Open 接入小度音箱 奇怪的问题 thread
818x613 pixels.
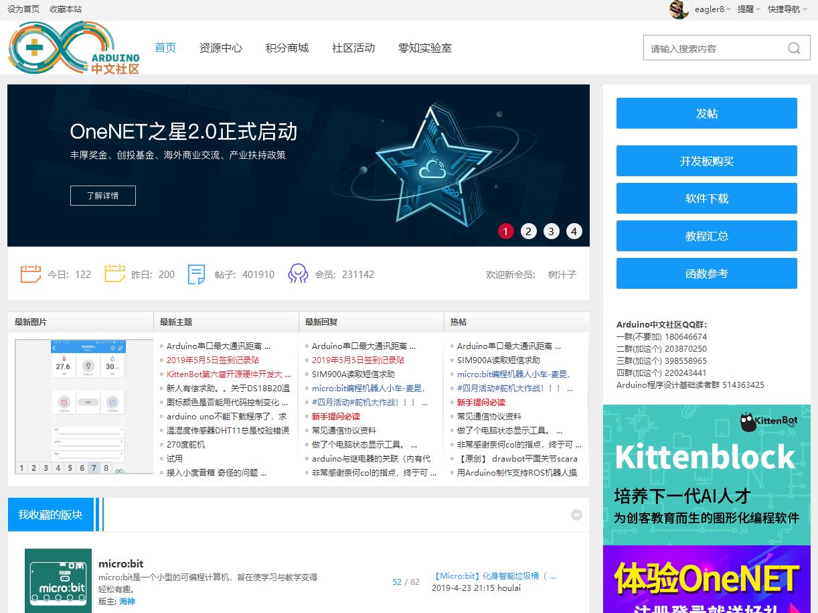[217, 472]
